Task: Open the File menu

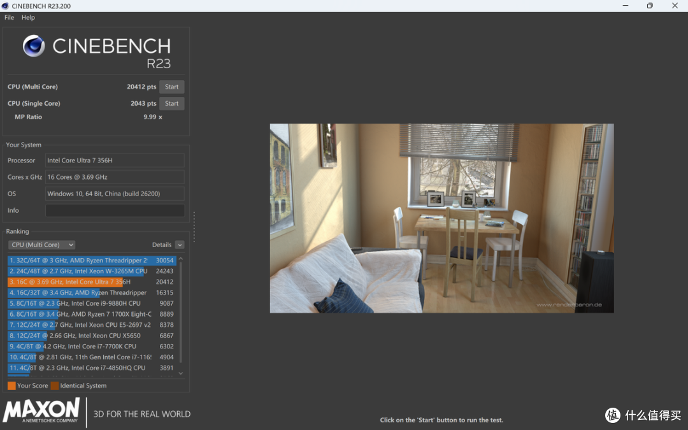Action: click(9, 18)
